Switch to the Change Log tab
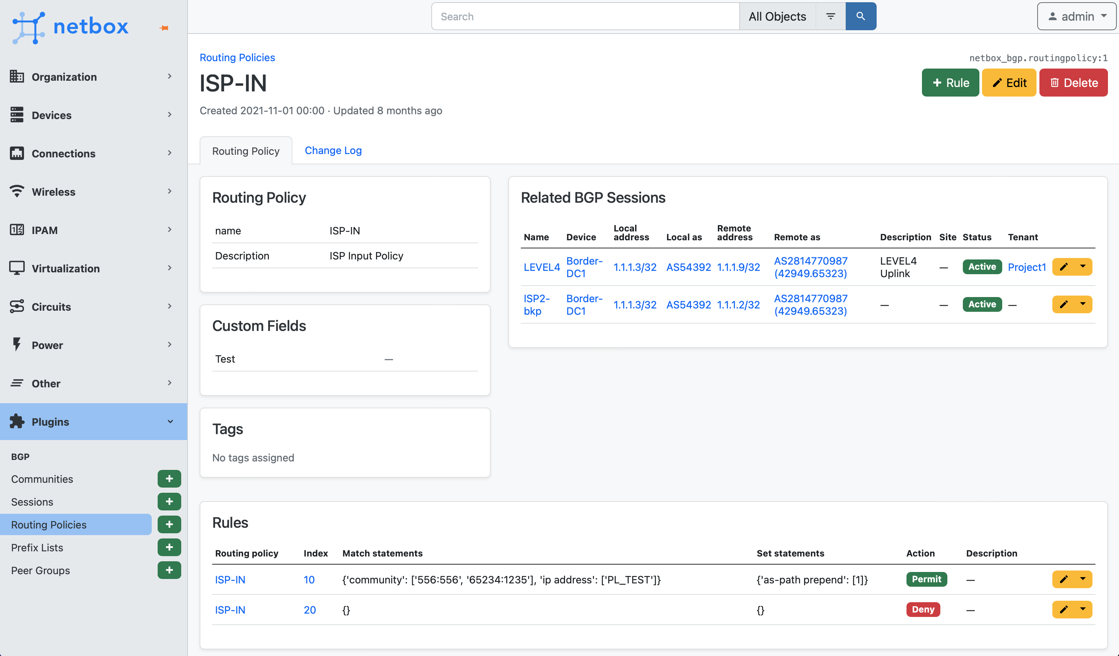Image resolution: width=1119 pixels, height=656 pixels. point(333,150)
